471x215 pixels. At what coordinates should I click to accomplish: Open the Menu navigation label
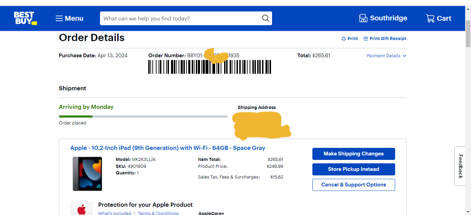[74, 18]
